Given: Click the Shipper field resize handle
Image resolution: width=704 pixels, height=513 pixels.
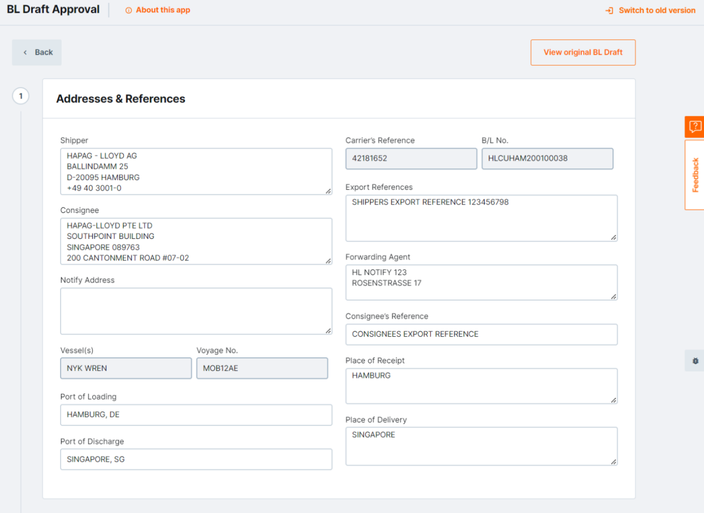Looking at the screenshot, I should [328, 190].
